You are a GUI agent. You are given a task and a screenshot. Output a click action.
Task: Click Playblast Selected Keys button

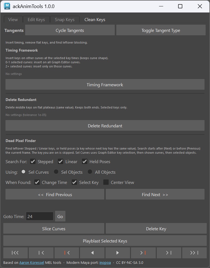(105, 241)
